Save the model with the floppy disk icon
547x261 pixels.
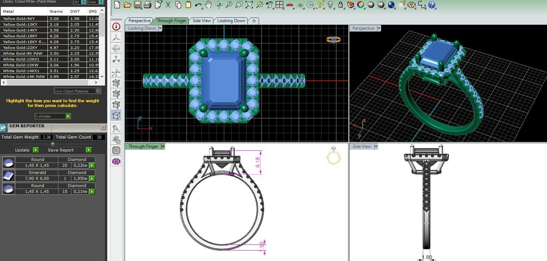click(137, 5)
